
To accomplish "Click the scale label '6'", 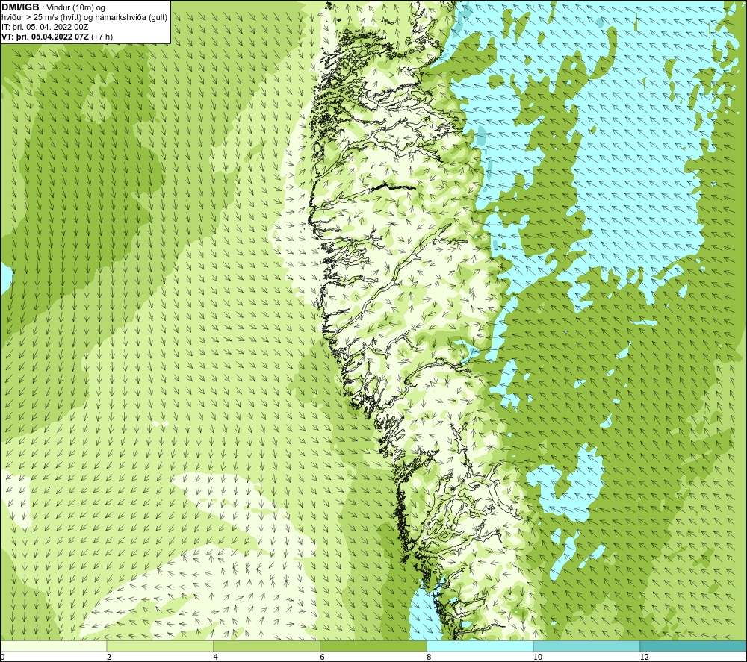I will click(x=323, y=658).
